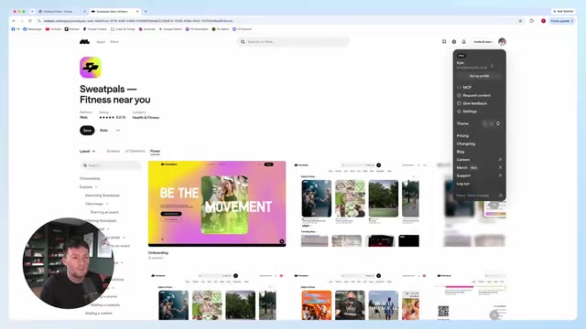586x329 pixels.
Task: Click the user avatar in the header
Action: 502,42
